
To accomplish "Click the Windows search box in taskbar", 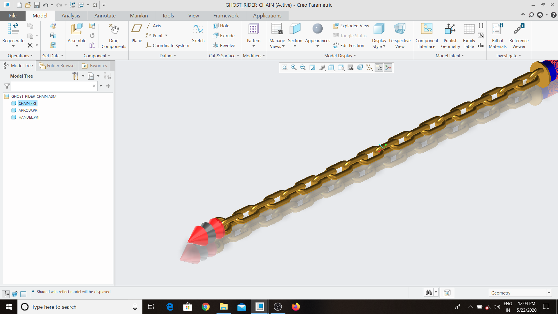I will pos(80,307).
